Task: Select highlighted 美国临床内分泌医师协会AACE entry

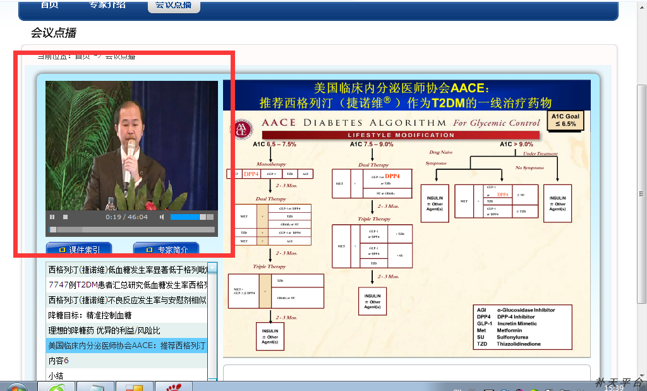Action: (126, 346)
